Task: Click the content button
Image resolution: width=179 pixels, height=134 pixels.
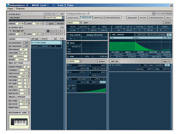Action: coord(167,23)
